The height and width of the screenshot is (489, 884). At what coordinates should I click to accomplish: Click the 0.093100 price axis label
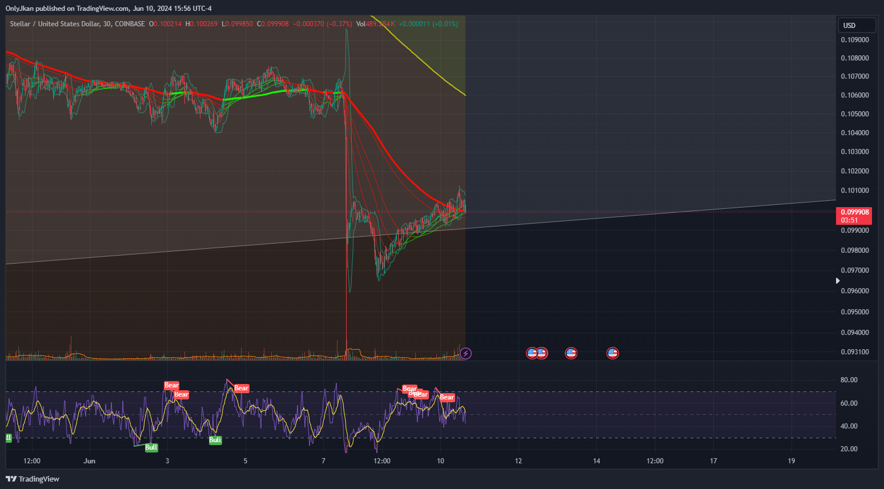coord(855,352)
